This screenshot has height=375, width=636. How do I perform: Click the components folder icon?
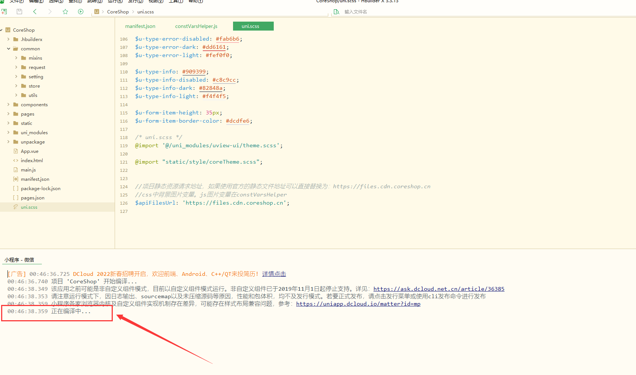click(x=16, y=104)
